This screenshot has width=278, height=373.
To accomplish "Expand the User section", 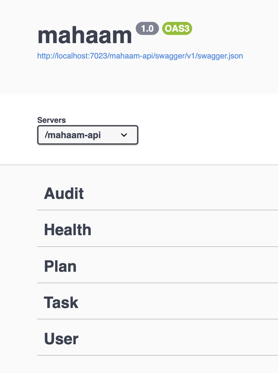I will pyautogui.click(x=61, y=339).
